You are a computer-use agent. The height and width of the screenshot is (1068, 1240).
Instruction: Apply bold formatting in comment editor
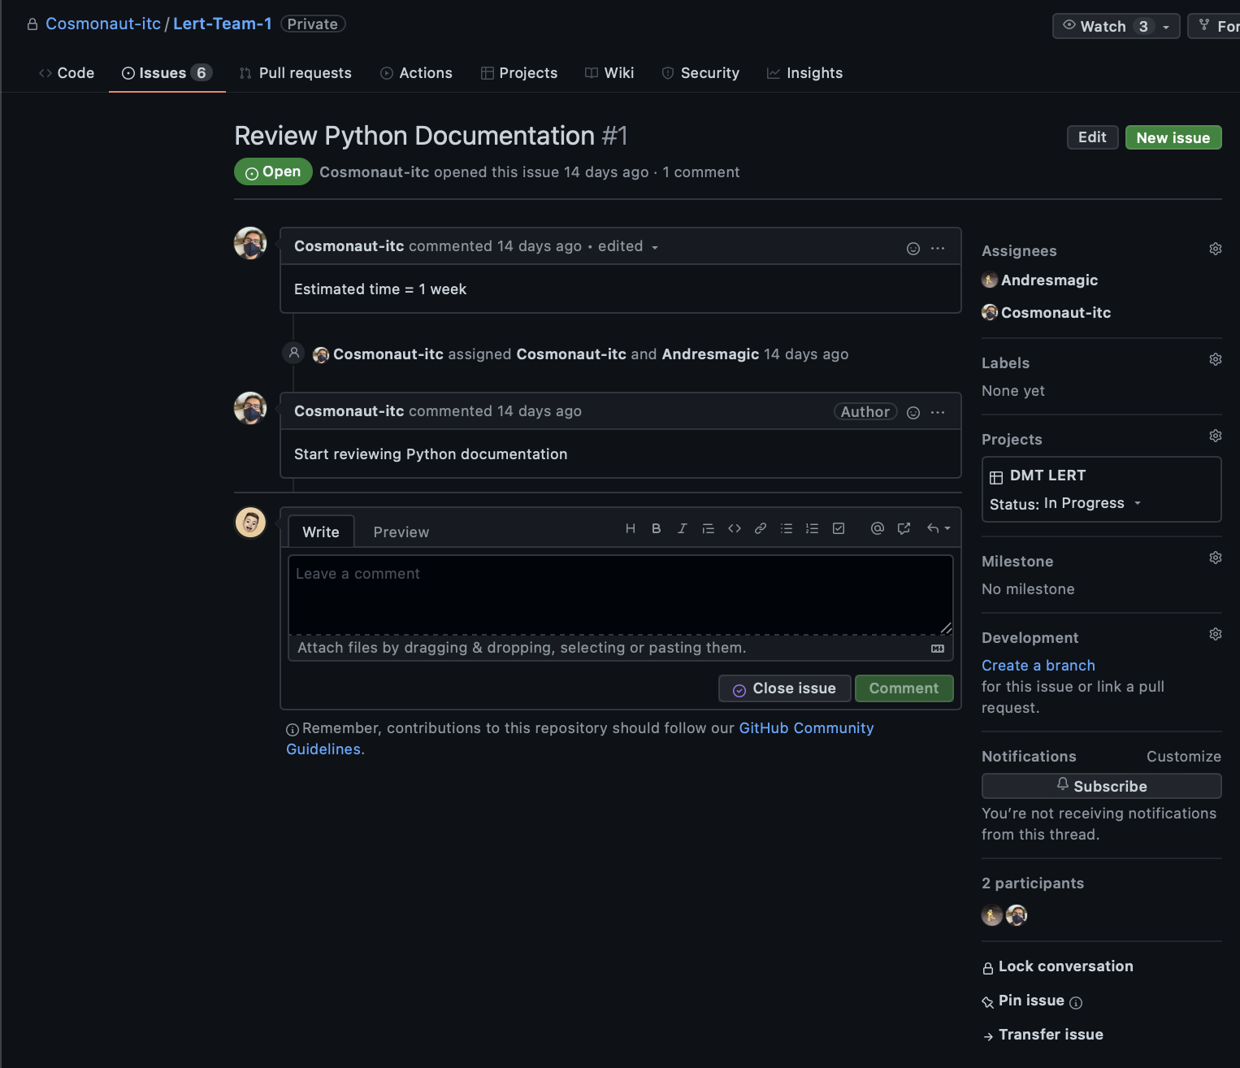(x=656, y=528)
